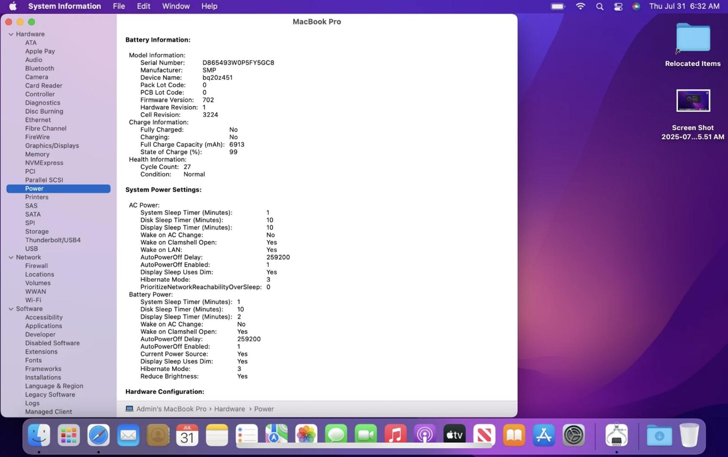This screenshot has height=457, width=728.
Task: Open the Photos app icon
Action: [x=306, y=435]
